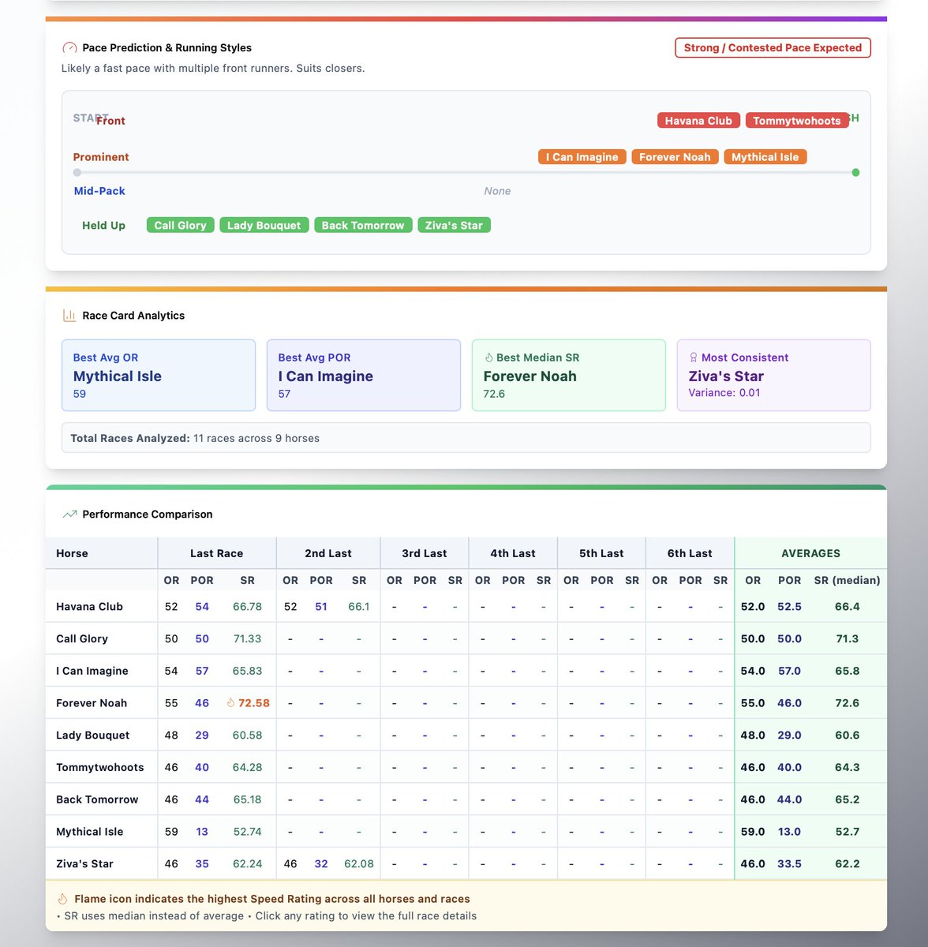Screen dimensions: 928x947
Task: Click Tommytwohoots SR rating 64.28
Action: (x=247, y=767)
